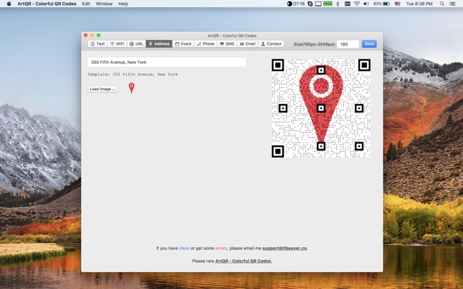Open the support@itbeaver.co email link
Screen dimensions: 463x289
coord(285,249)
